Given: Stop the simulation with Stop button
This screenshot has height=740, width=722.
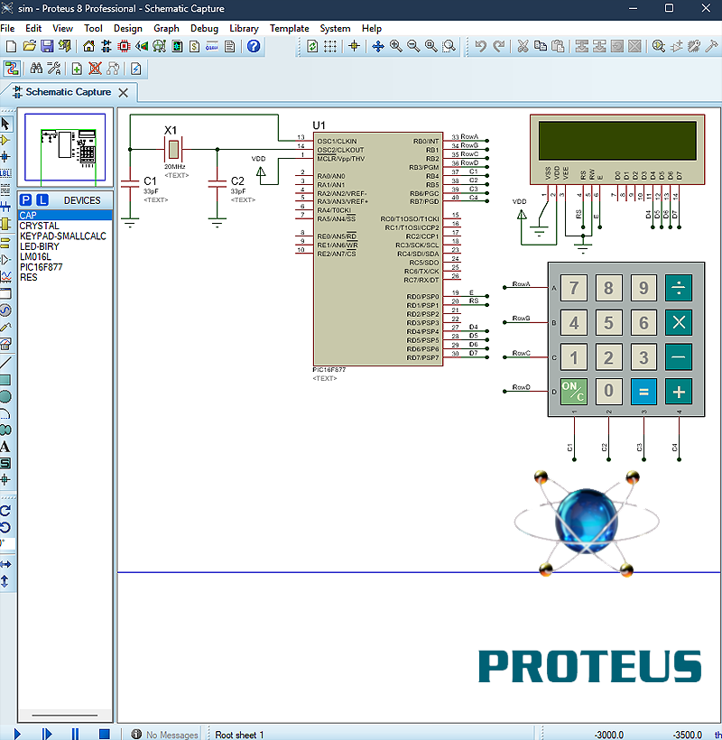Looking at the screenshot, I should (104, 734).
